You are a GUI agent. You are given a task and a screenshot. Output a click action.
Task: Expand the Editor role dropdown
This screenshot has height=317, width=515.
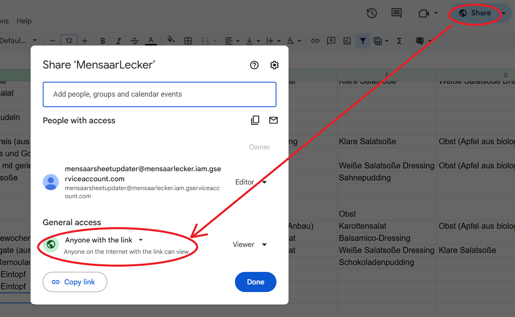tap(251, 182)
